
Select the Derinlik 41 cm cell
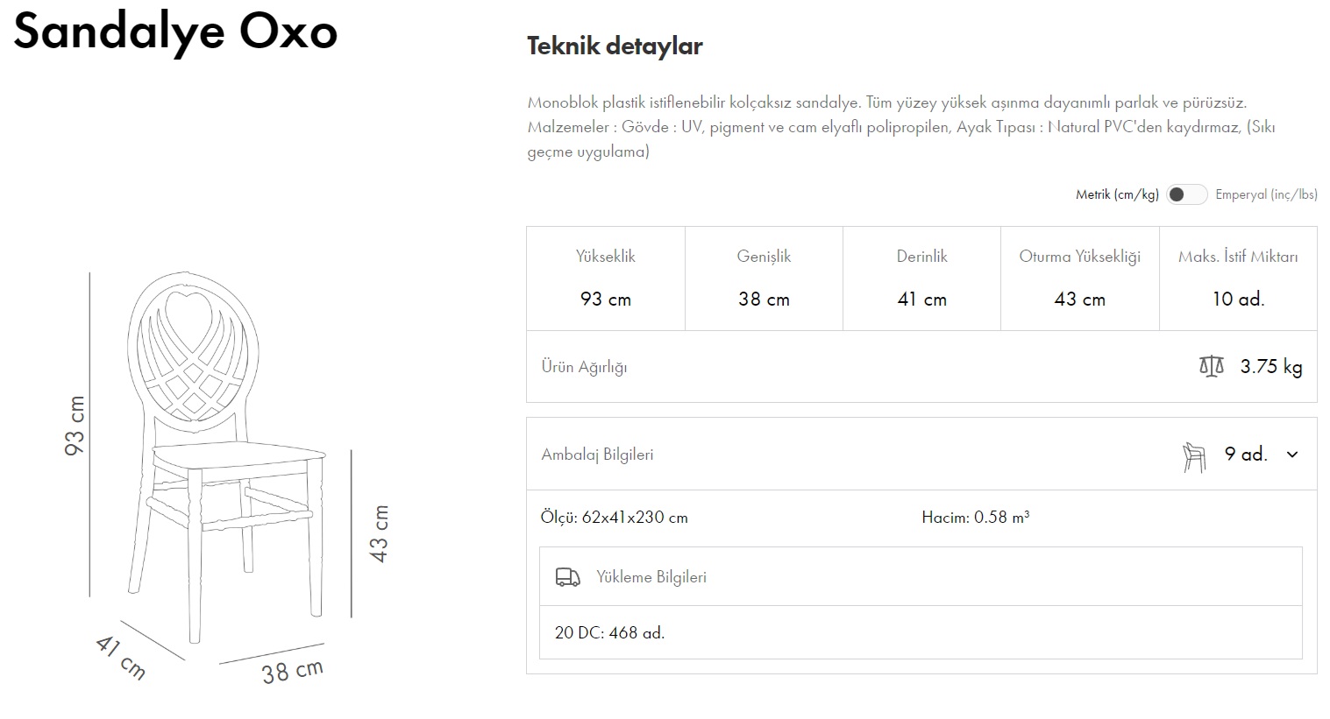pos(921,278)
